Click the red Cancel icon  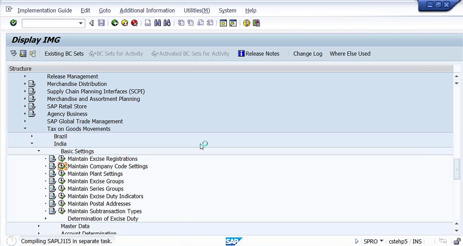click(134, 23)
